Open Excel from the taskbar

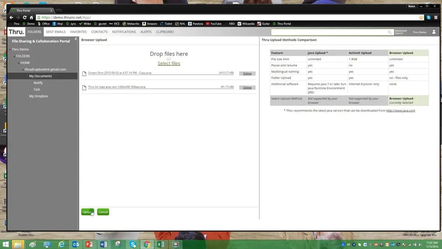coord(161,244)
